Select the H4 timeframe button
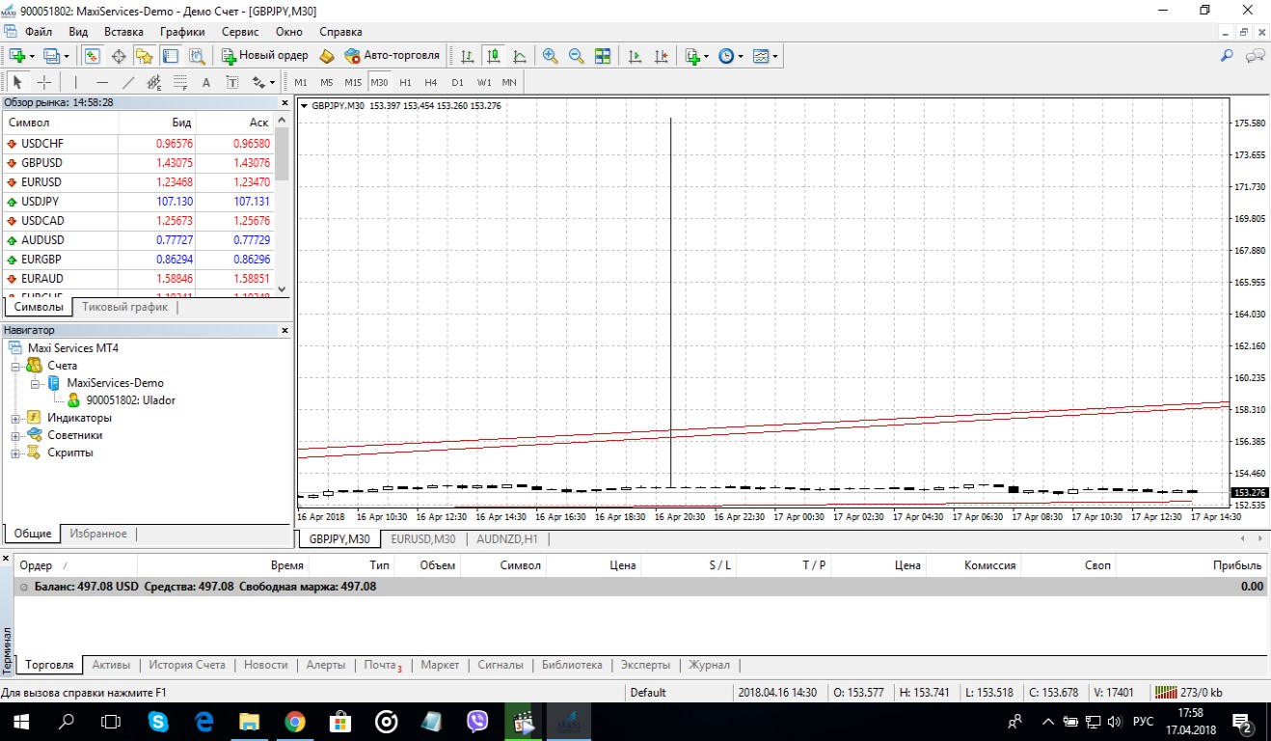Viewport: 1271px width, 741px height. click(431, 82)
